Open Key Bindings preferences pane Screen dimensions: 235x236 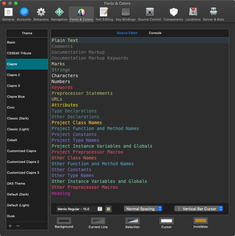125,15
